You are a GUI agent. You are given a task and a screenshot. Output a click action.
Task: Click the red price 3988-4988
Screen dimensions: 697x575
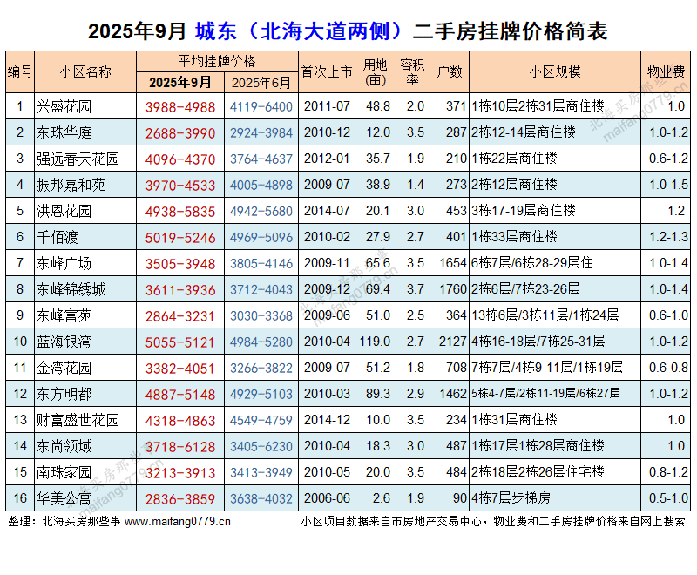coord(180,107)
